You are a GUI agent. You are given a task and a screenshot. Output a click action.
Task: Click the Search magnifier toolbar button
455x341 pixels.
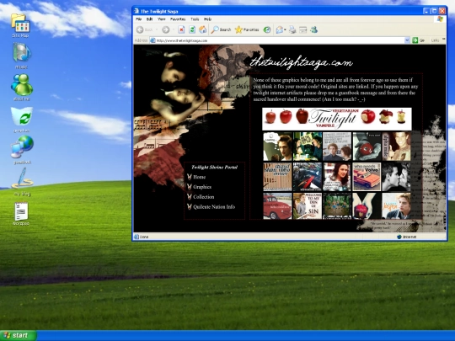click(221, 29)
